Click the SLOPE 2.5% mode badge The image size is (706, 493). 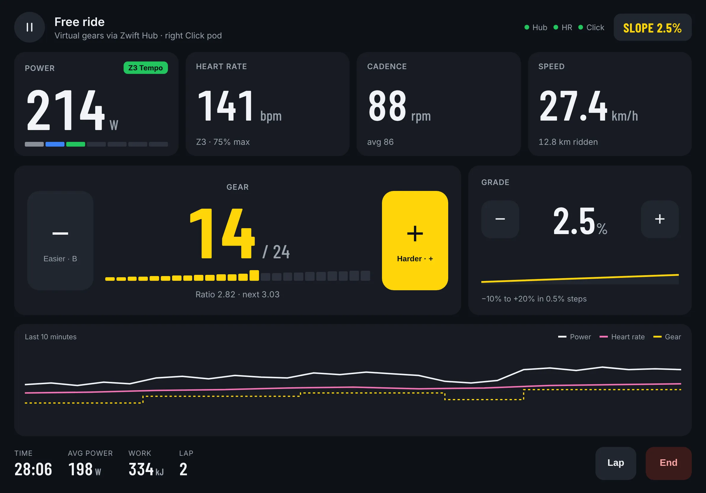[x=652, y=27]
